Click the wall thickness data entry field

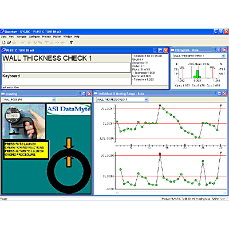pos(66,68)
